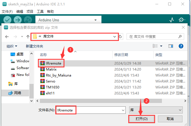Open the blue help question mark
The image size is (191, 126).
point(181,46)
